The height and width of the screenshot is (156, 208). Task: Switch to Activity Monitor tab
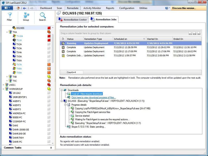point(92,8)
